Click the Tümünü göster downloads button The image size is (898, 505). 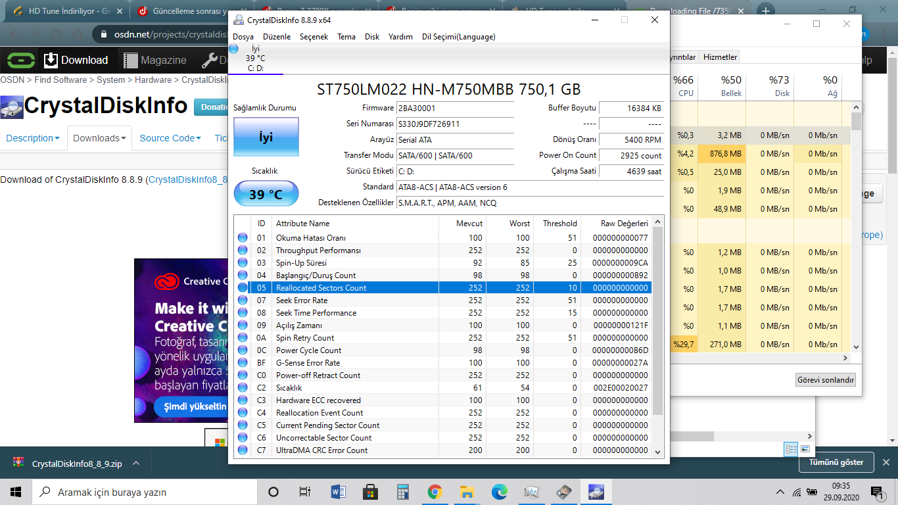pyautogui.click(x=836, y=462)
